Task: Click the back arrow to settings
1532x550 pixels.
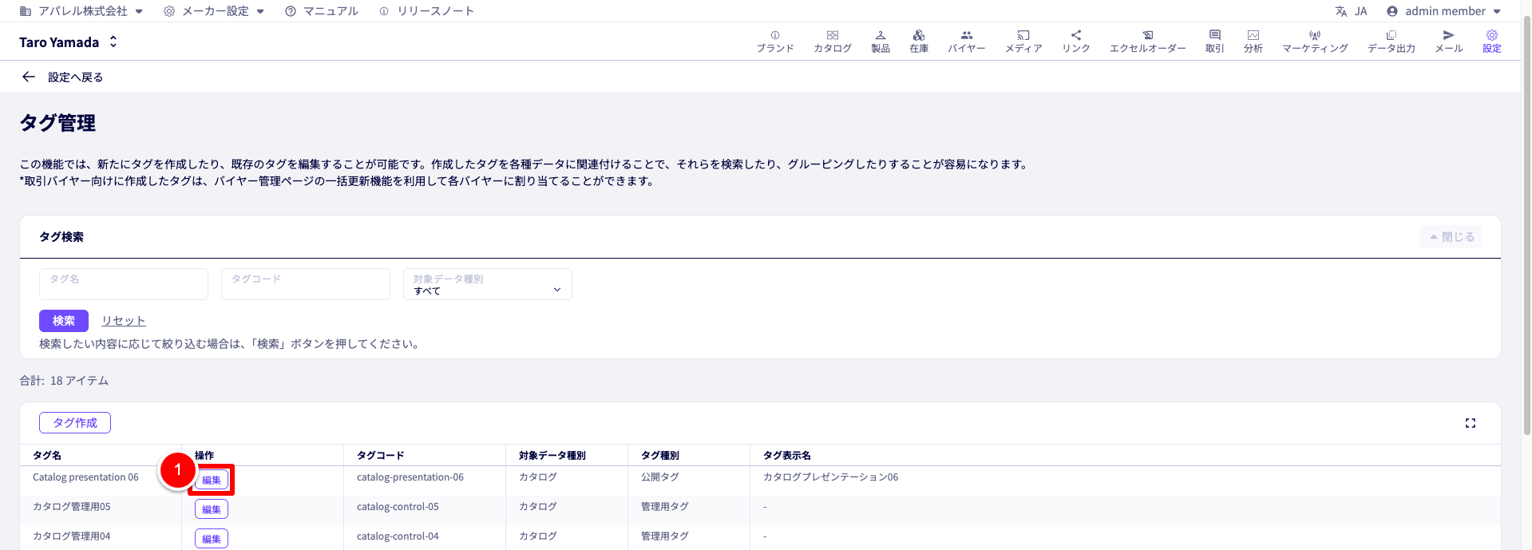Action: coord(29,77)
